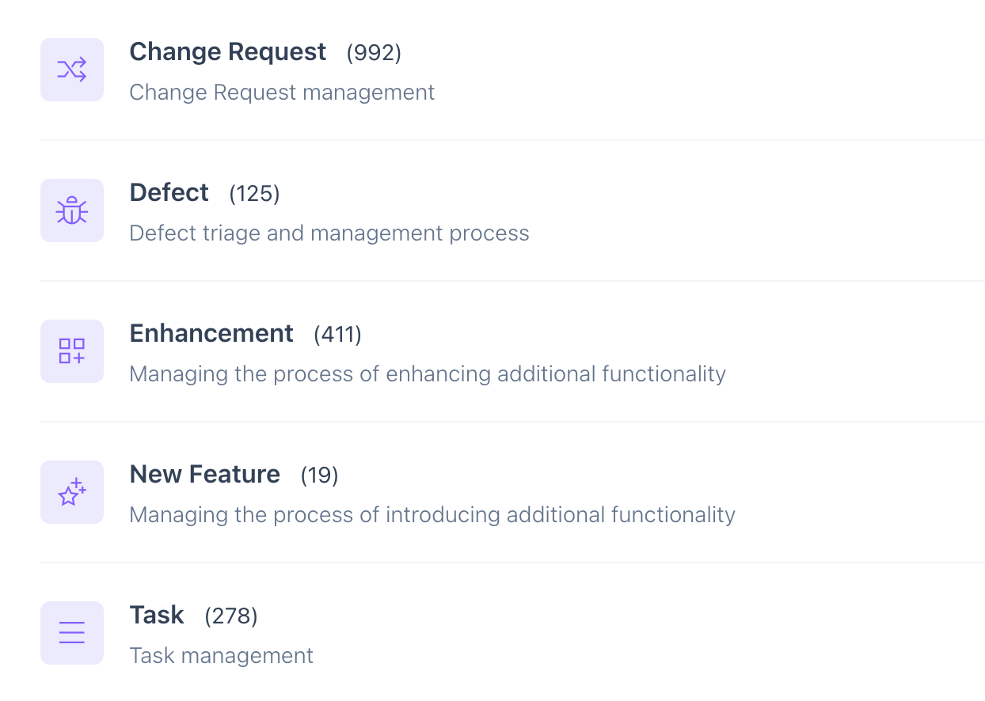
Task: Open the New Feature title
Action: coord(204,475)
